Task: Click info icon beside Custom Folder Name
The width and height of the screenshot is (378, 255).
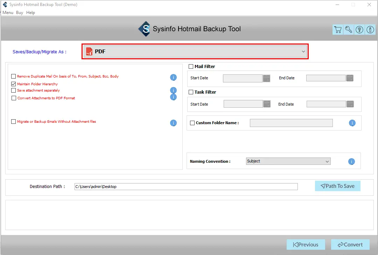Action: 352,123
